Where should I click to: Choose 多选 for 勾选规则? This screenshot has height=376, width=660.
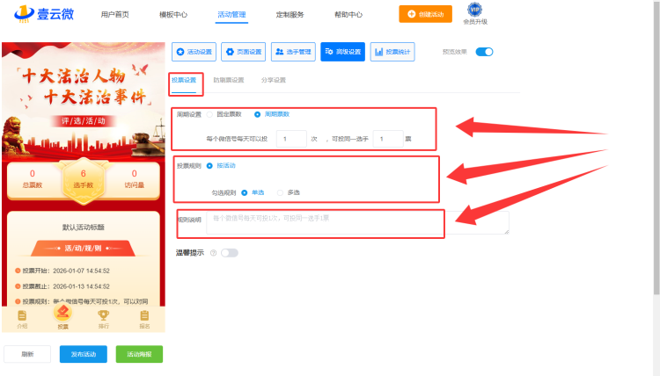(x=281, y=192)
